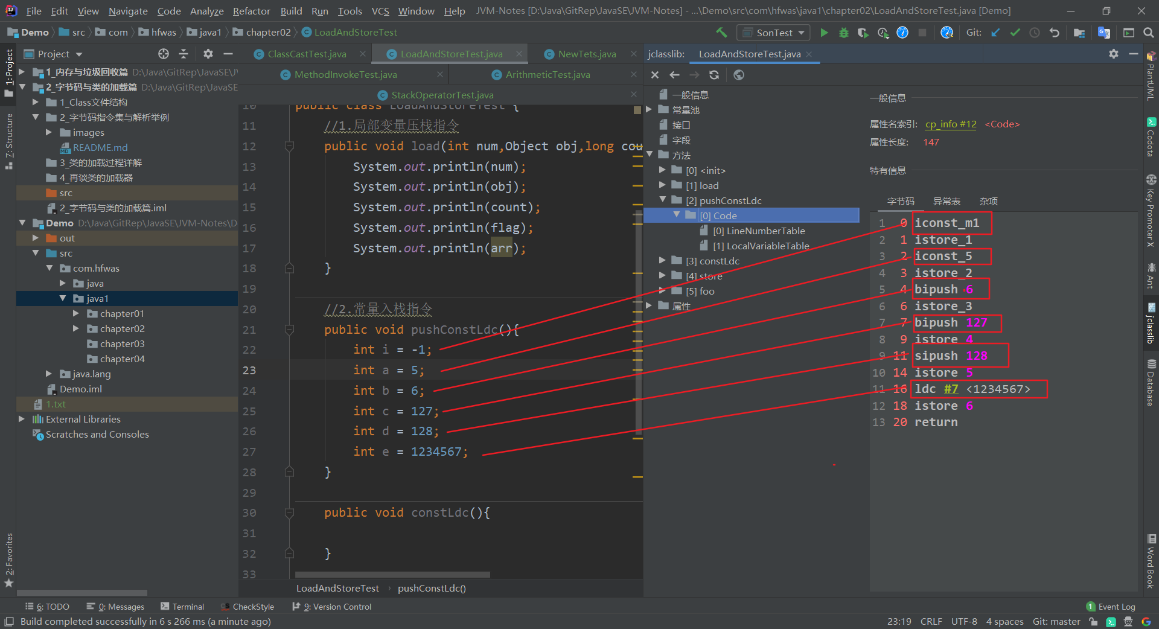The image size is (1159, 629).
Task: Click the jclasslib reload icon
Action: click(714, 75)
